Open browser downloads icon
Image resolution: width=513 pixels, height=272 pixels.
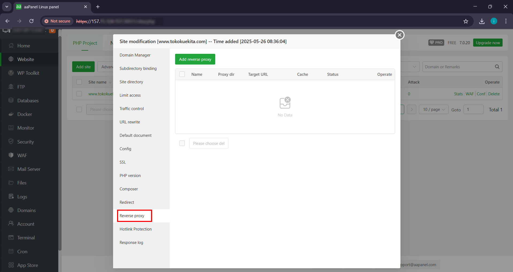(482, 21)
